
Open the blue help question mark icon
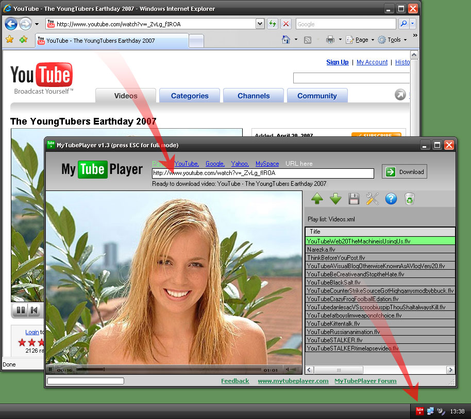[391, 199]
